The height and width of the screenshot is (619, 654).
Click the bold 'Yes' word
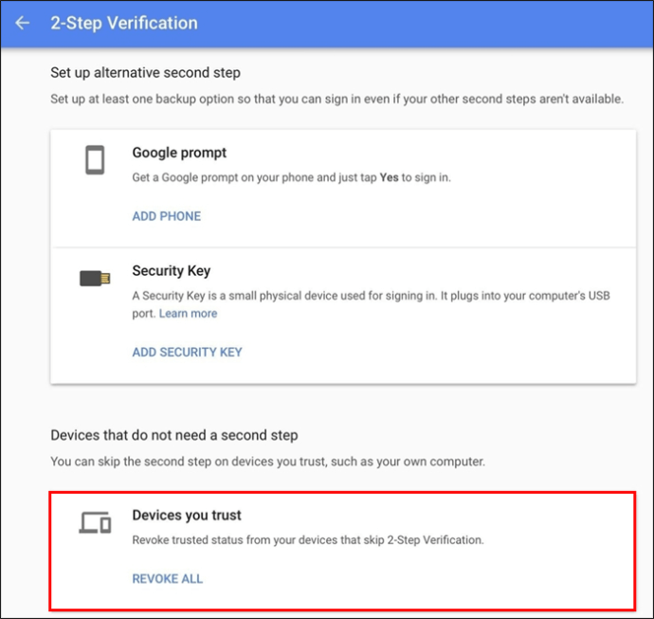(389, 177)
